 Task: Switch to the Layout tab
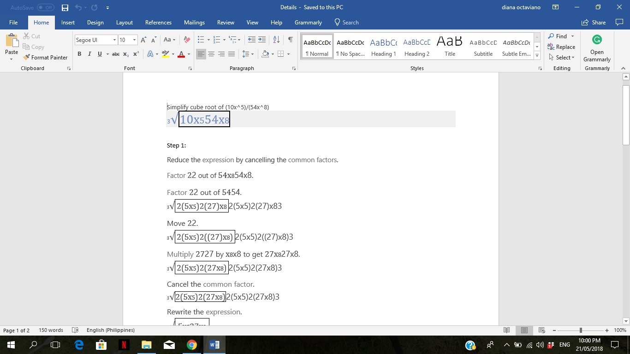pyautogui.click(x=124, y=23)
